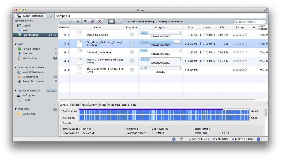The height and width of the screenshot is (159, 281).
Task: Close the Getting Started sidebar entry
Action: (x=56, y=49)
